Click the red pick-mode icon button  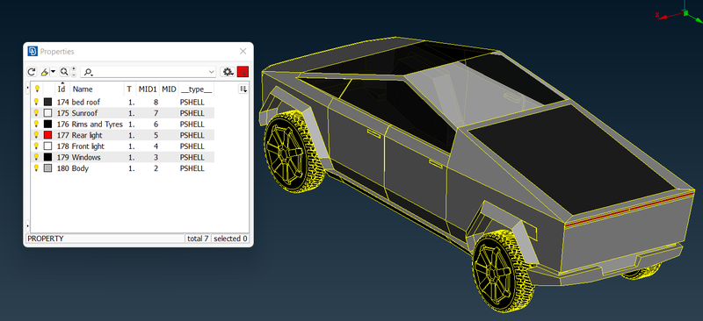243,72
